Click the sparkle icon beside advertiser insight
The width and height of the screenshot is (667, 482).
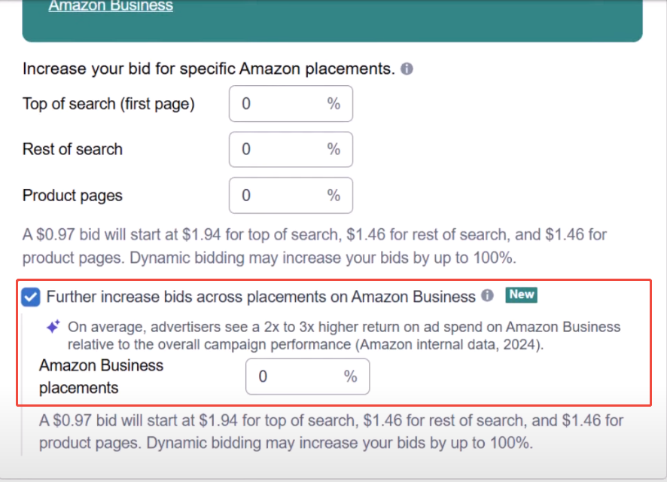[x=53, y=328]
